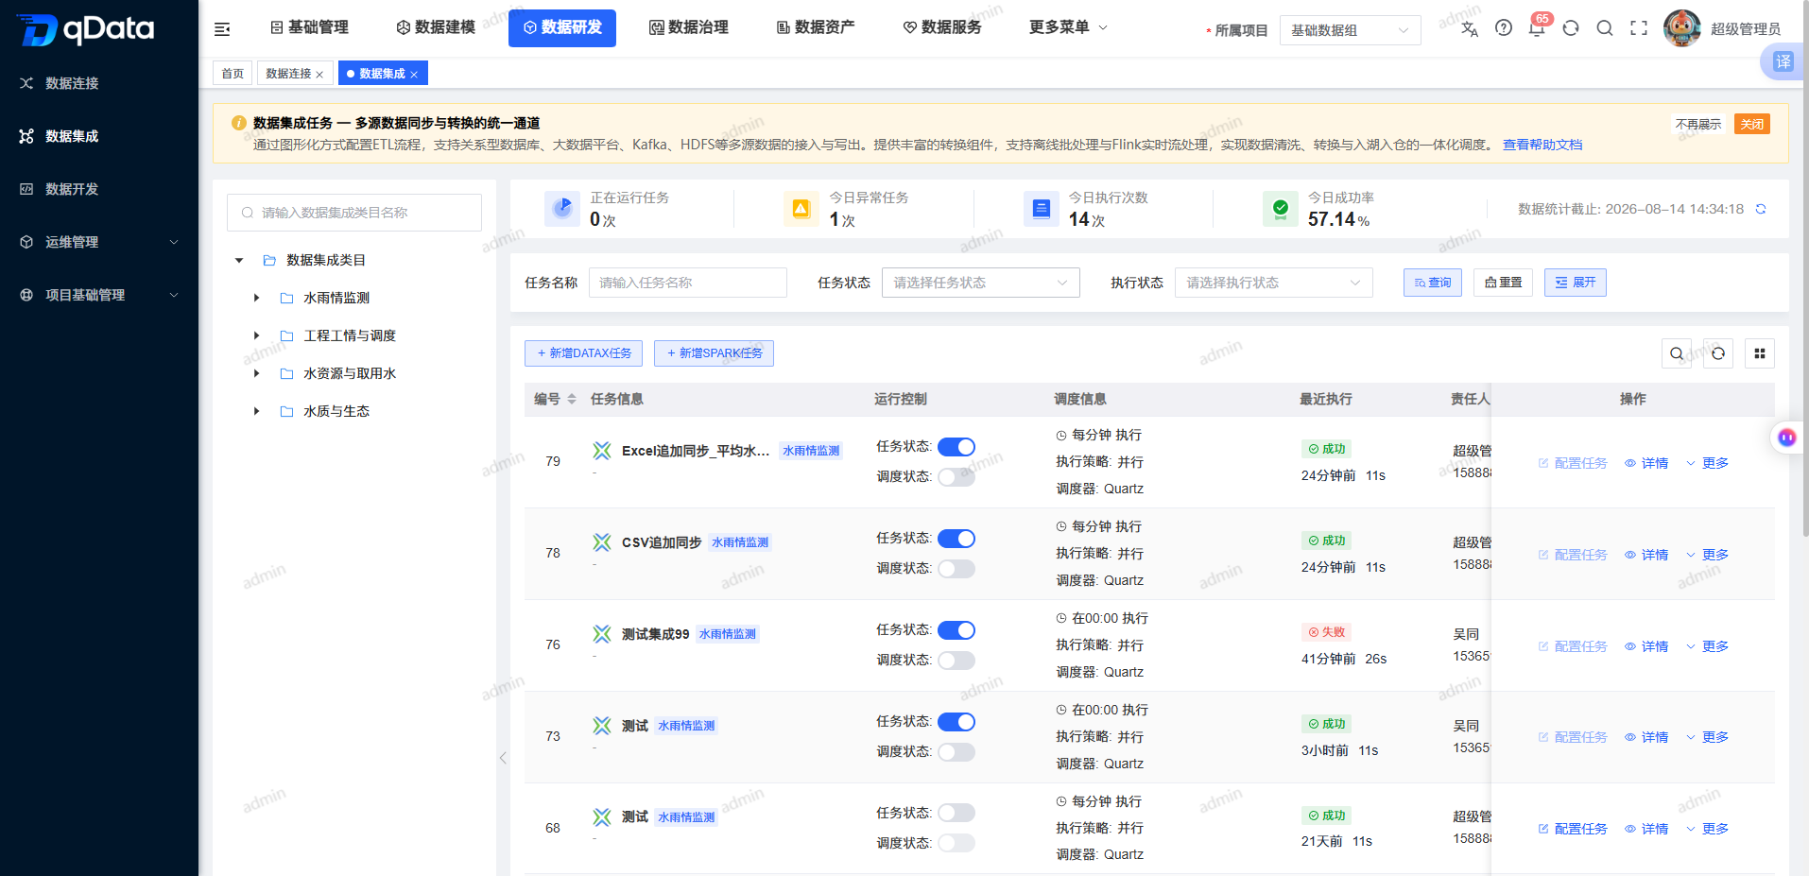Switch to 首页 tab
The height and width of the screenshot is (876, 1809).
point(233,74)
